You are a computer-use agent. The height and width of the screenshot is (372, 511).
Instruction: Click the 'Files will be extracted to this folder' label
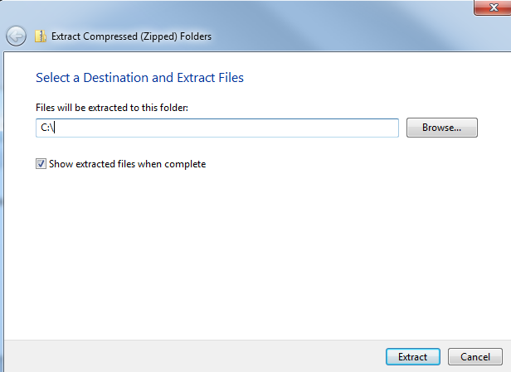coord(112,108)
